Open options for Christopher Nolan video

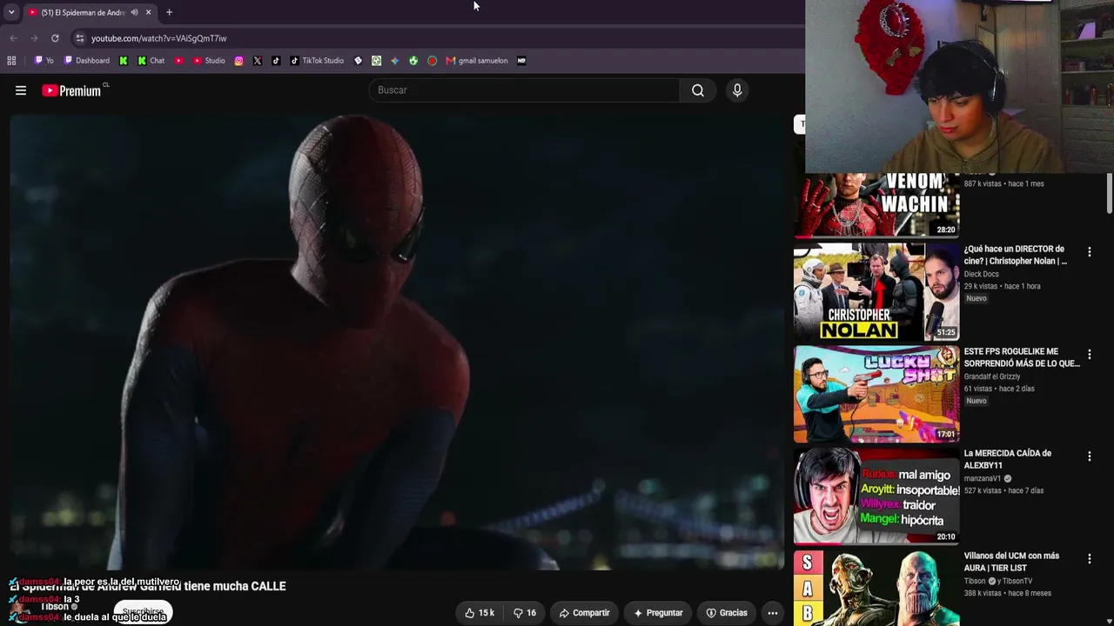click(x=1089, y=252)
